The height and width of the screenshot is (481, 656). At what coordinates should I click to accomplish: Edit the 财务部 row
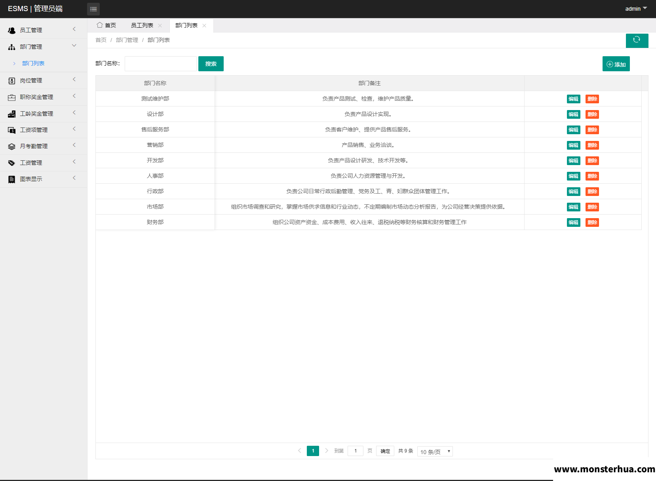(x=573, y=222)
